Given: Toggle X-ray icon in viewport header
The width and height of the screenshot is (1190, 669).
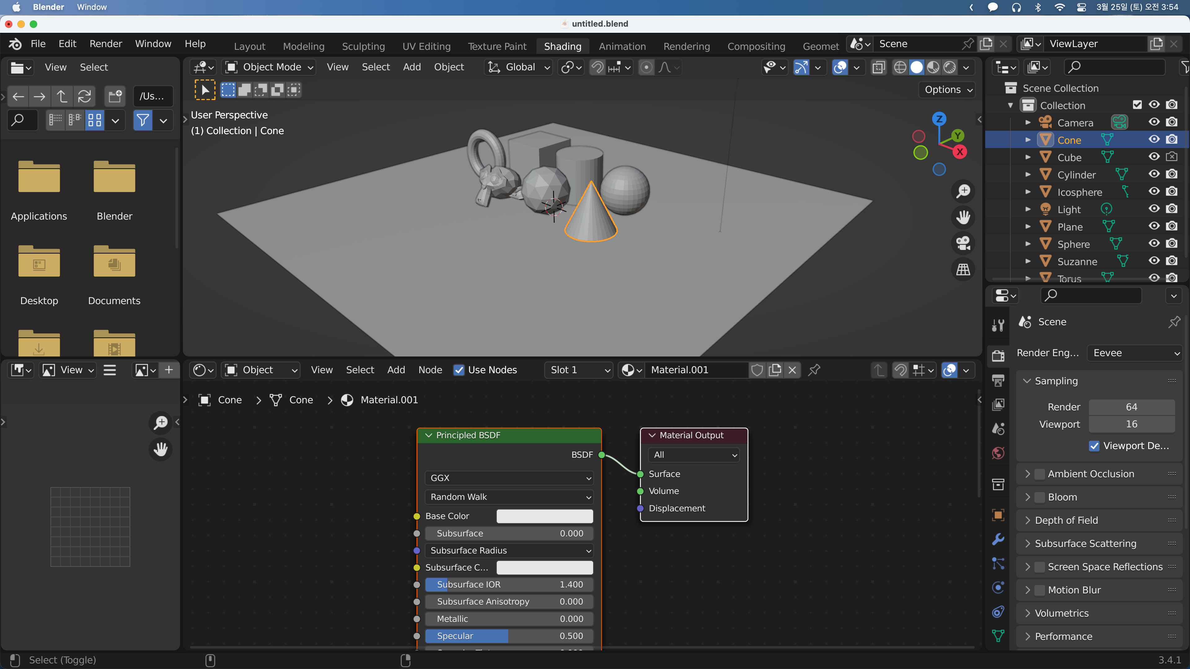Looking at the screenshot, I should pos(879,68).
